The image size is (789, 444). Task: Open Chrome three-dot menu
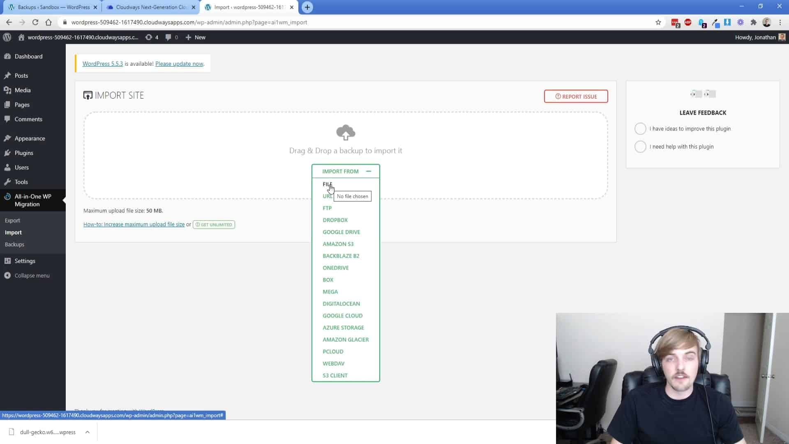coord(780,22)
